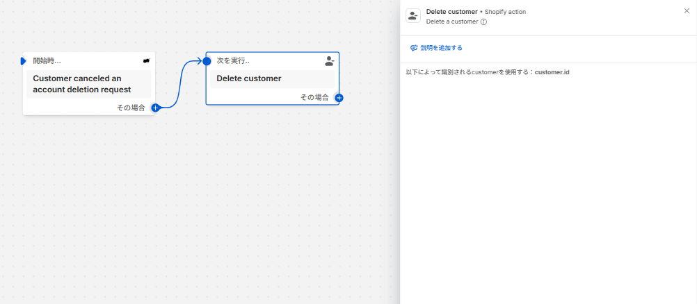
Task: Select the 'Customer canceled an account deletion request' trigger
Action: click(x=88, y=84)
